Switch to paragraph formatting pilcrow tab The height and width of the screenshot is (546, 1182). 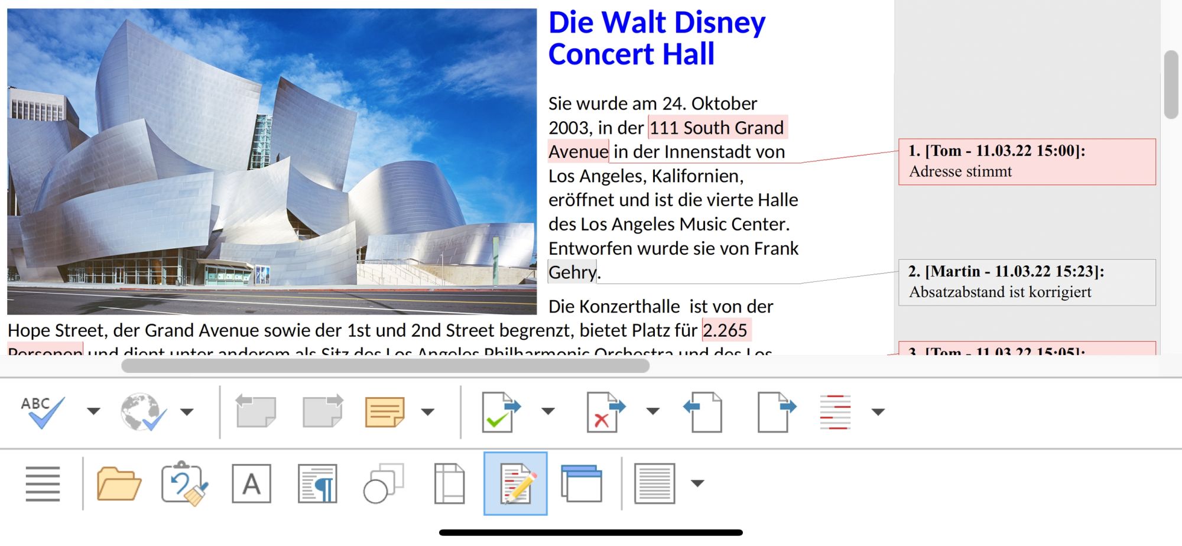pyautogui.click(x=317, y=483)
